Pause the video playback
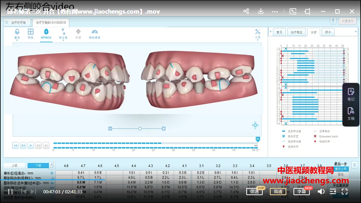 click(x=11, y=192)
